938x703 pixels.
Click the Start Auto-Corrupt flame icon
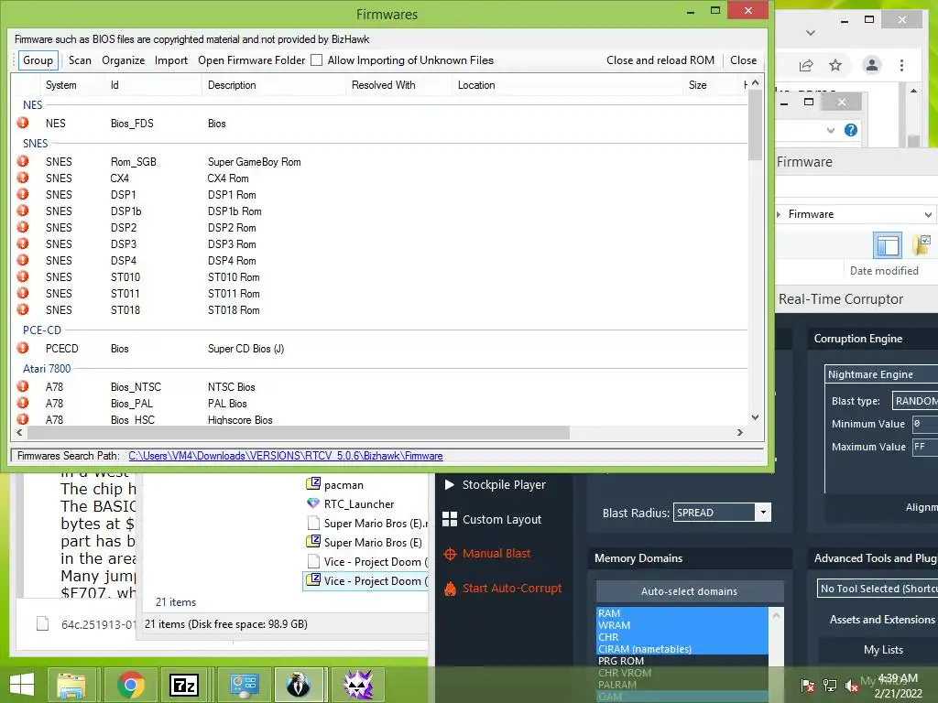pyautogui.click(x=450, y=589)
